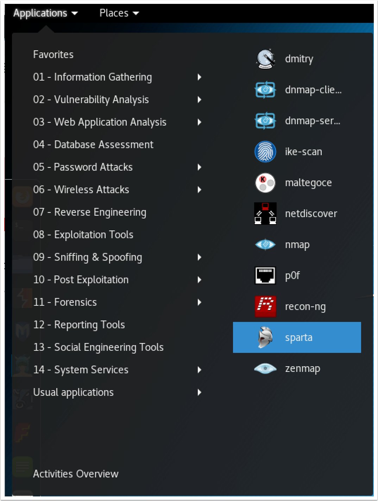Expand the Information Gathering submenu arrow

tap(200, 77)
